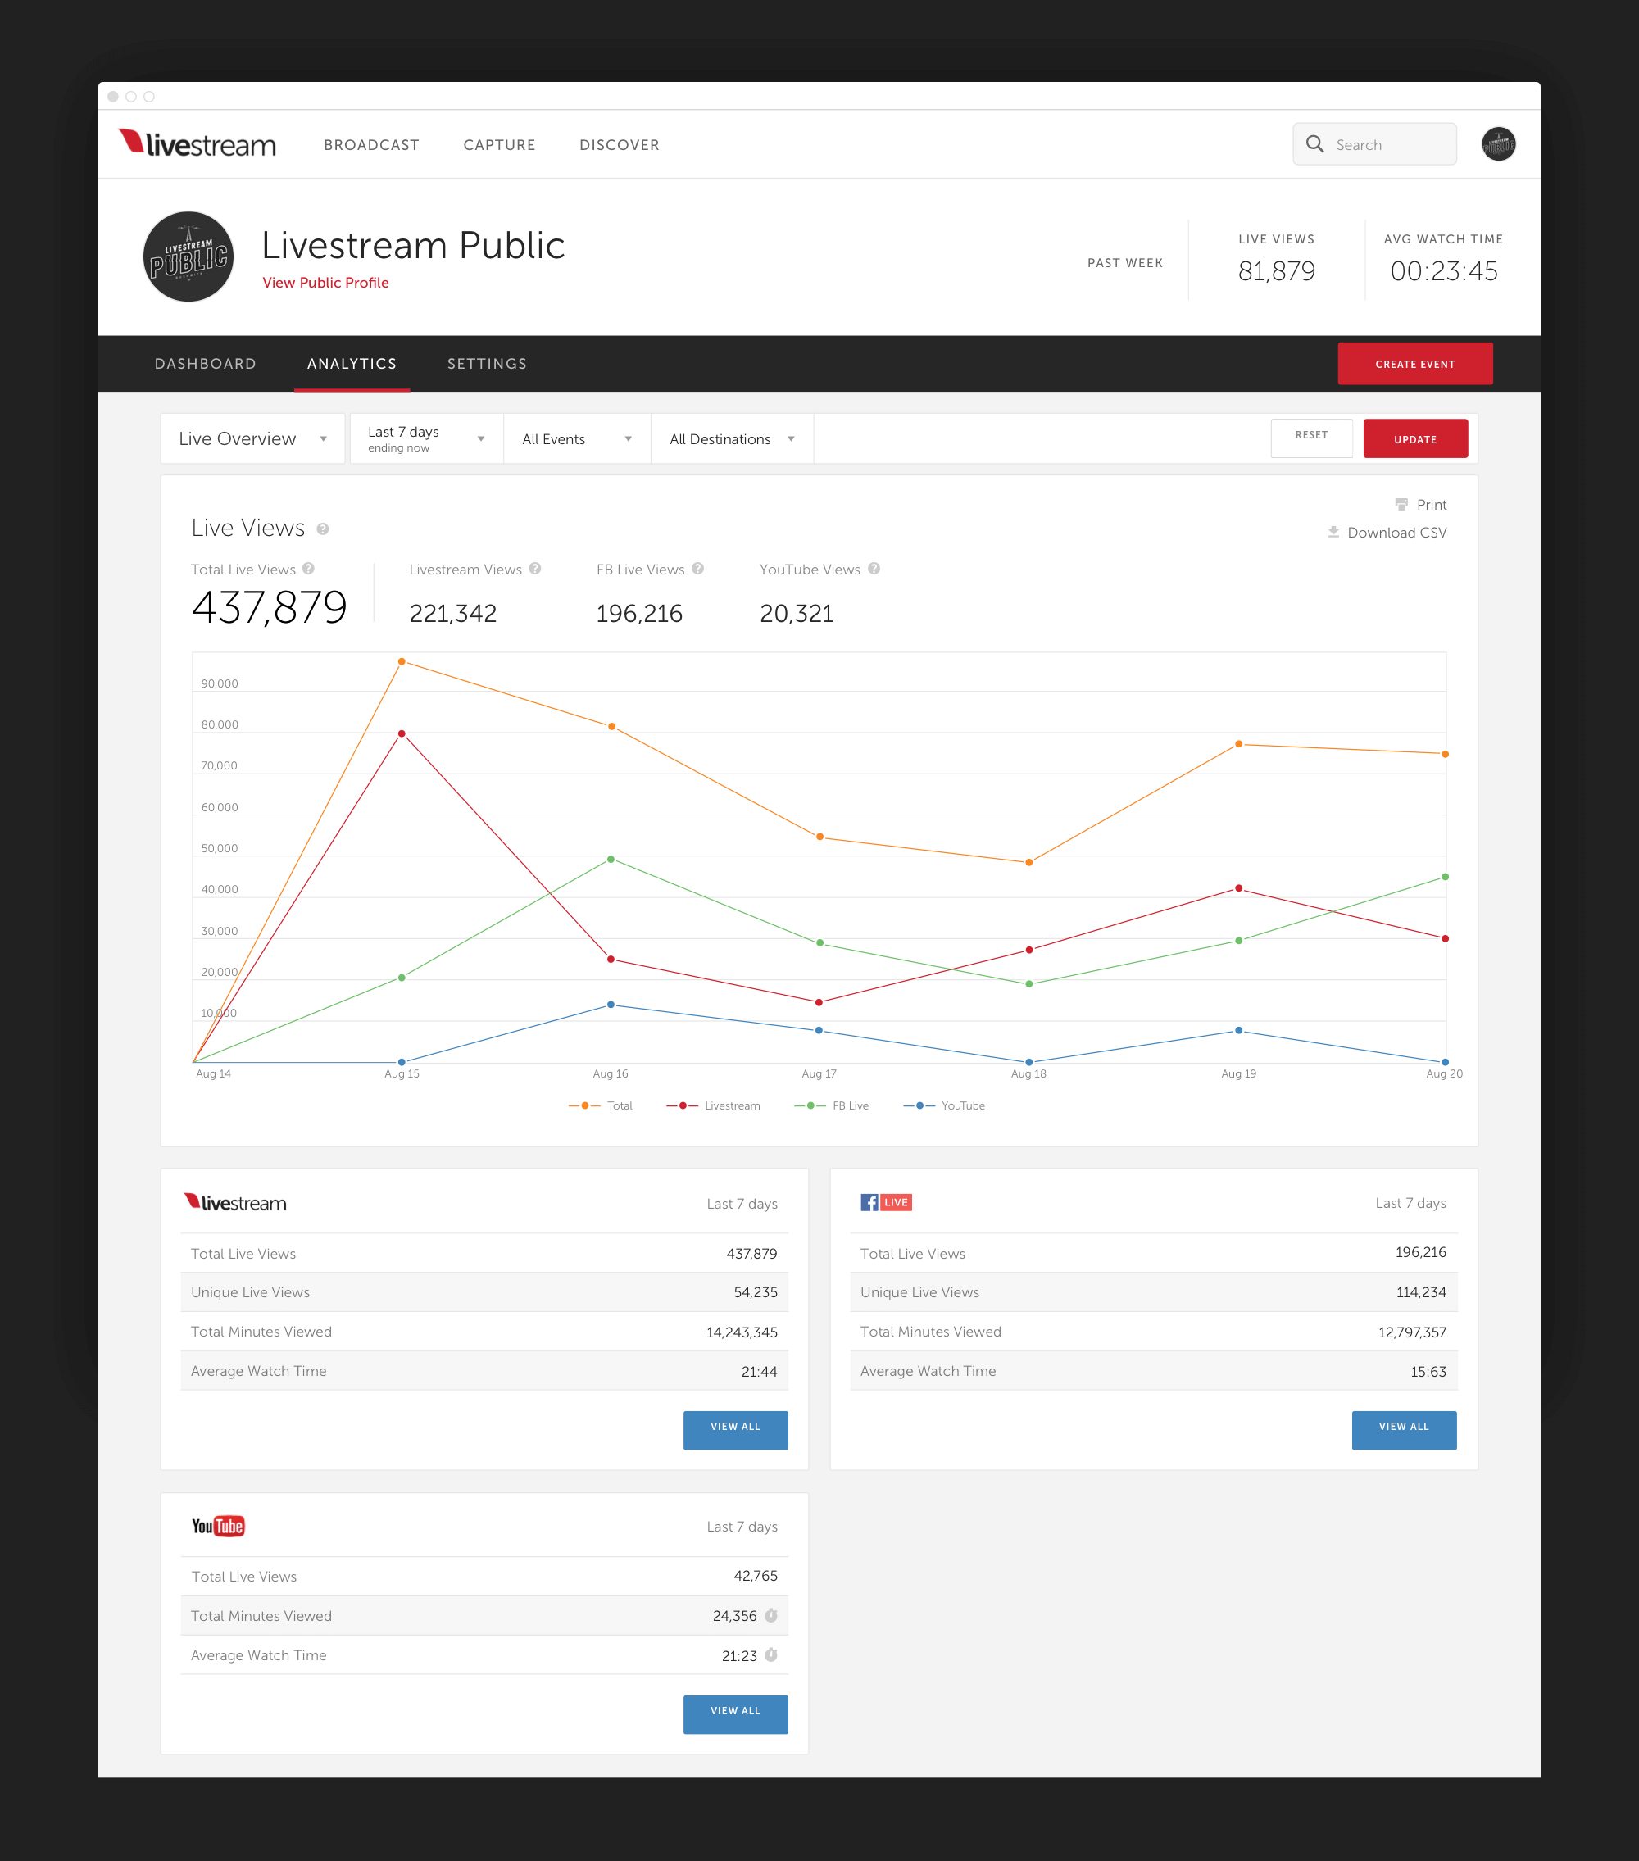Screen dimensions: 1639x1861
Task: Click blue YouTube data point at Aug 16
Action: point(611,1005)
